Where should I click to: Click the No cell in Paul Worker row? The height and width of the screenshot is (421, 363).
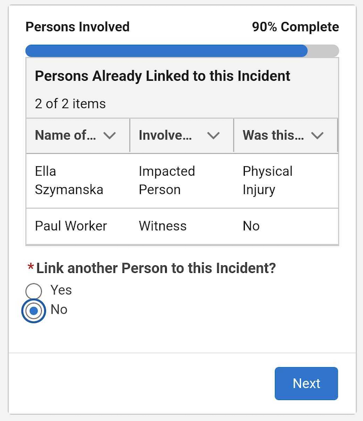(x=286, y=226)
